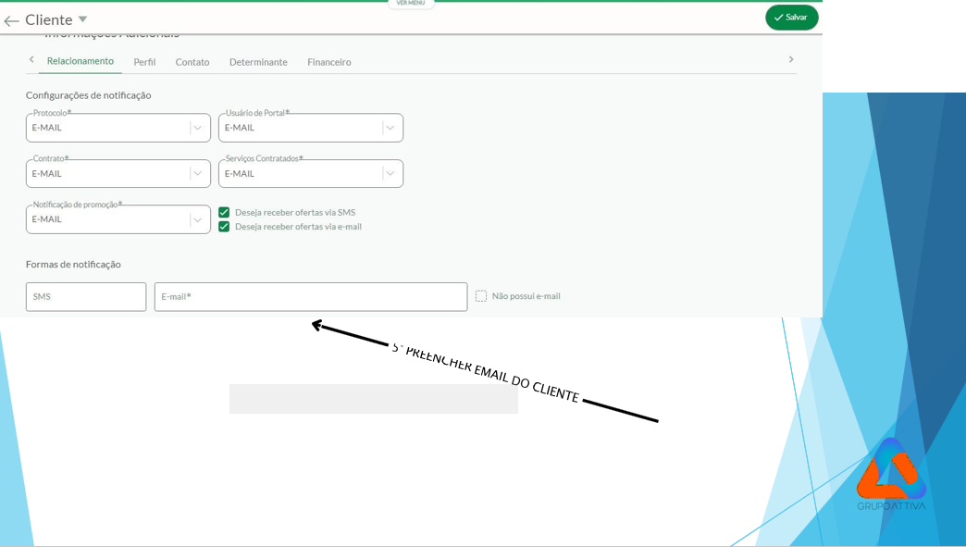Screen dimensions: 966x547
Task: Click the back arrow beside Cliente
Action: click(x=11, y=20)
